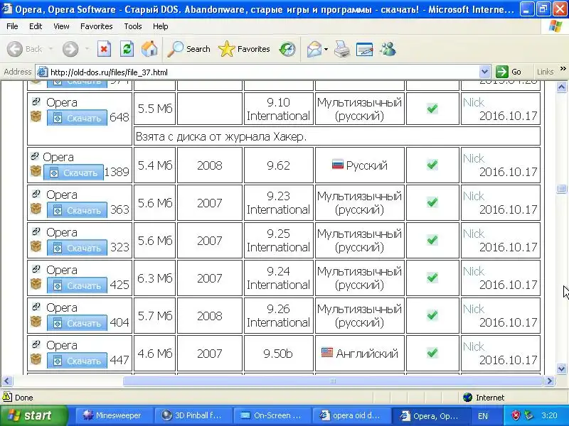Download Opera 9.23 International

coord(77,210)
